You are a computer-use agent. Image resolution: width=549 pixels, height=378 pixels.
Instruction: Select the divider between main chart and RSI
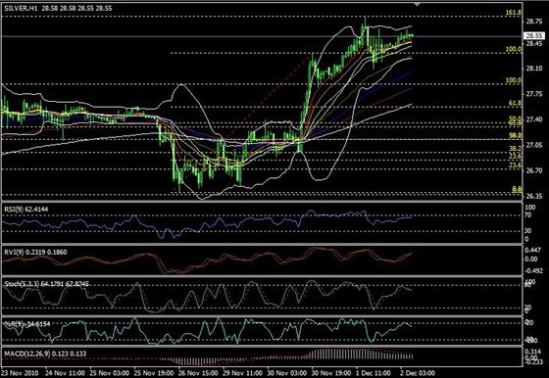pyautogui.click(x=262, y=202)
